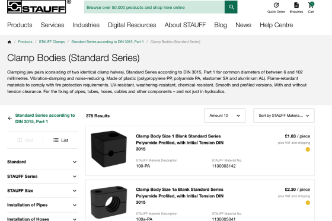Click back arrow beside Standard Series link
This screenshot has height=221, width=332.
(9, 118)
